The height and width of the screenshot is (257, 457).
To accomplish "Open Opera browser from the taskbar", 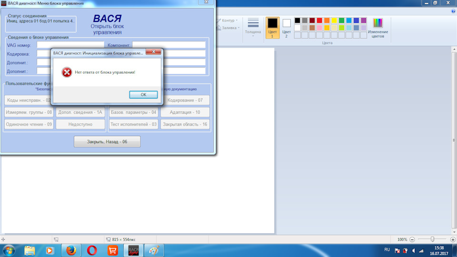I will (92, 251).
